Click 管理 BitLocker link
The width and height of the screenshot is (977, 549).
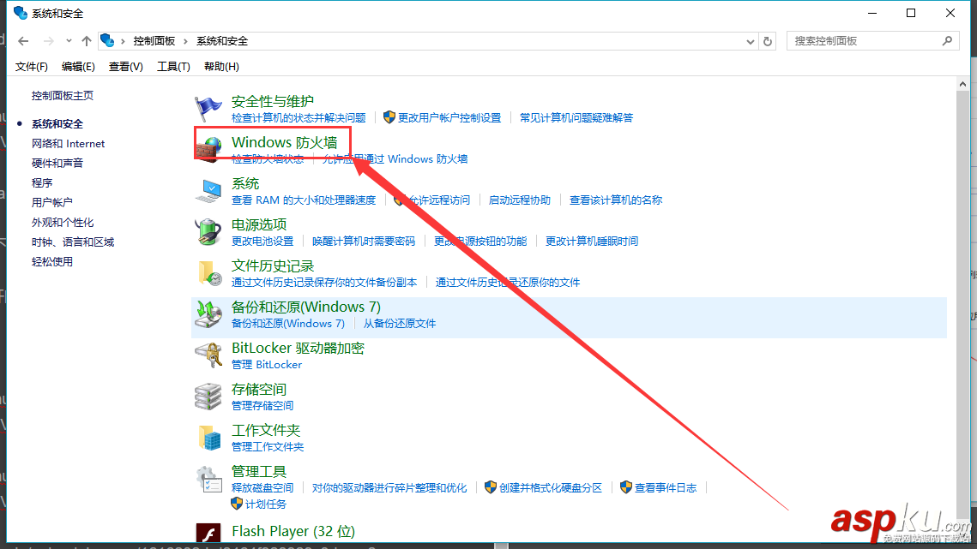tap(267, 365)
